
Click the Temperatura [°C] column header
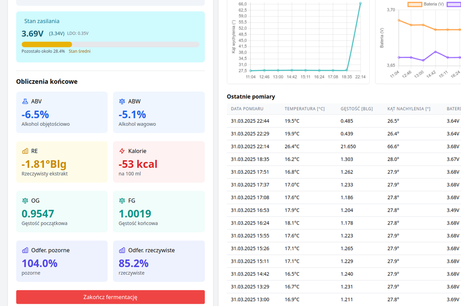pos(304,109)
